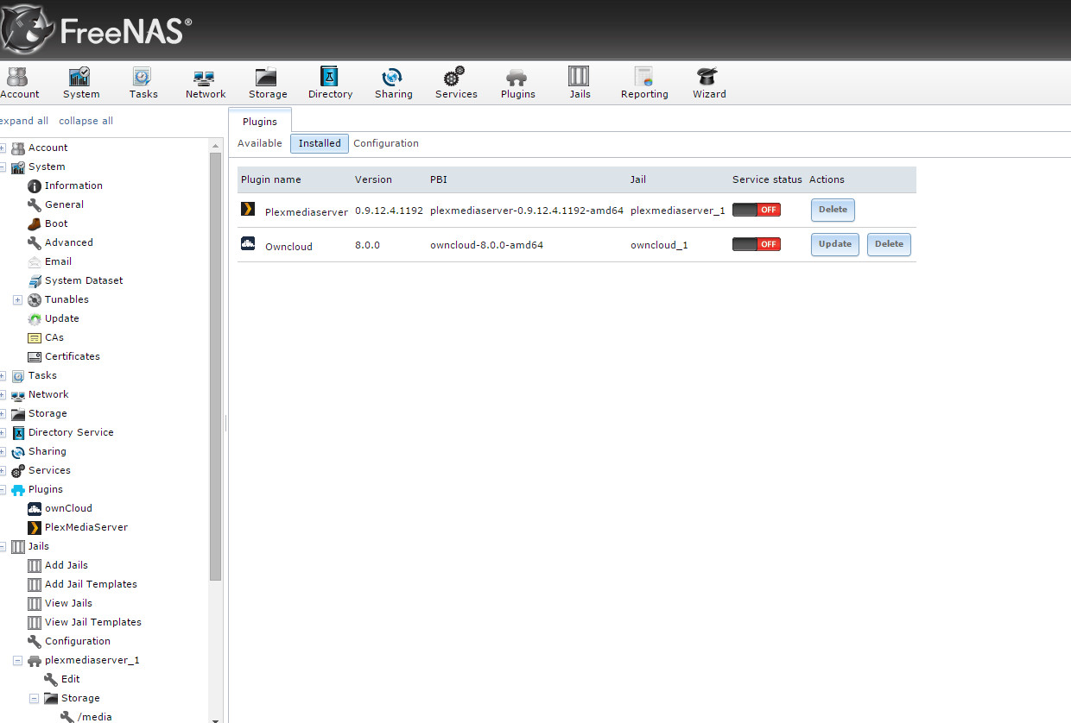Toggle Owncloud service status switch
The width and height of the screenshot is (1071, 723).
pos(757,244)
